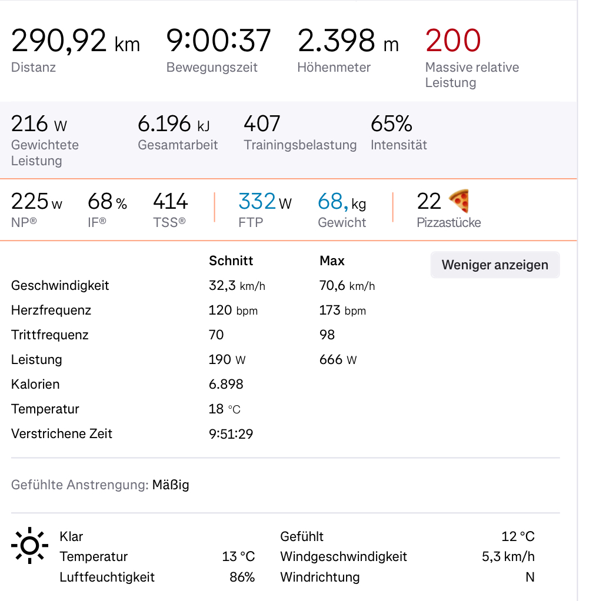Click the Gefühlte Anstrengung Mäßig text
Screen dimensions: 596x601
[x=100, y=485]
